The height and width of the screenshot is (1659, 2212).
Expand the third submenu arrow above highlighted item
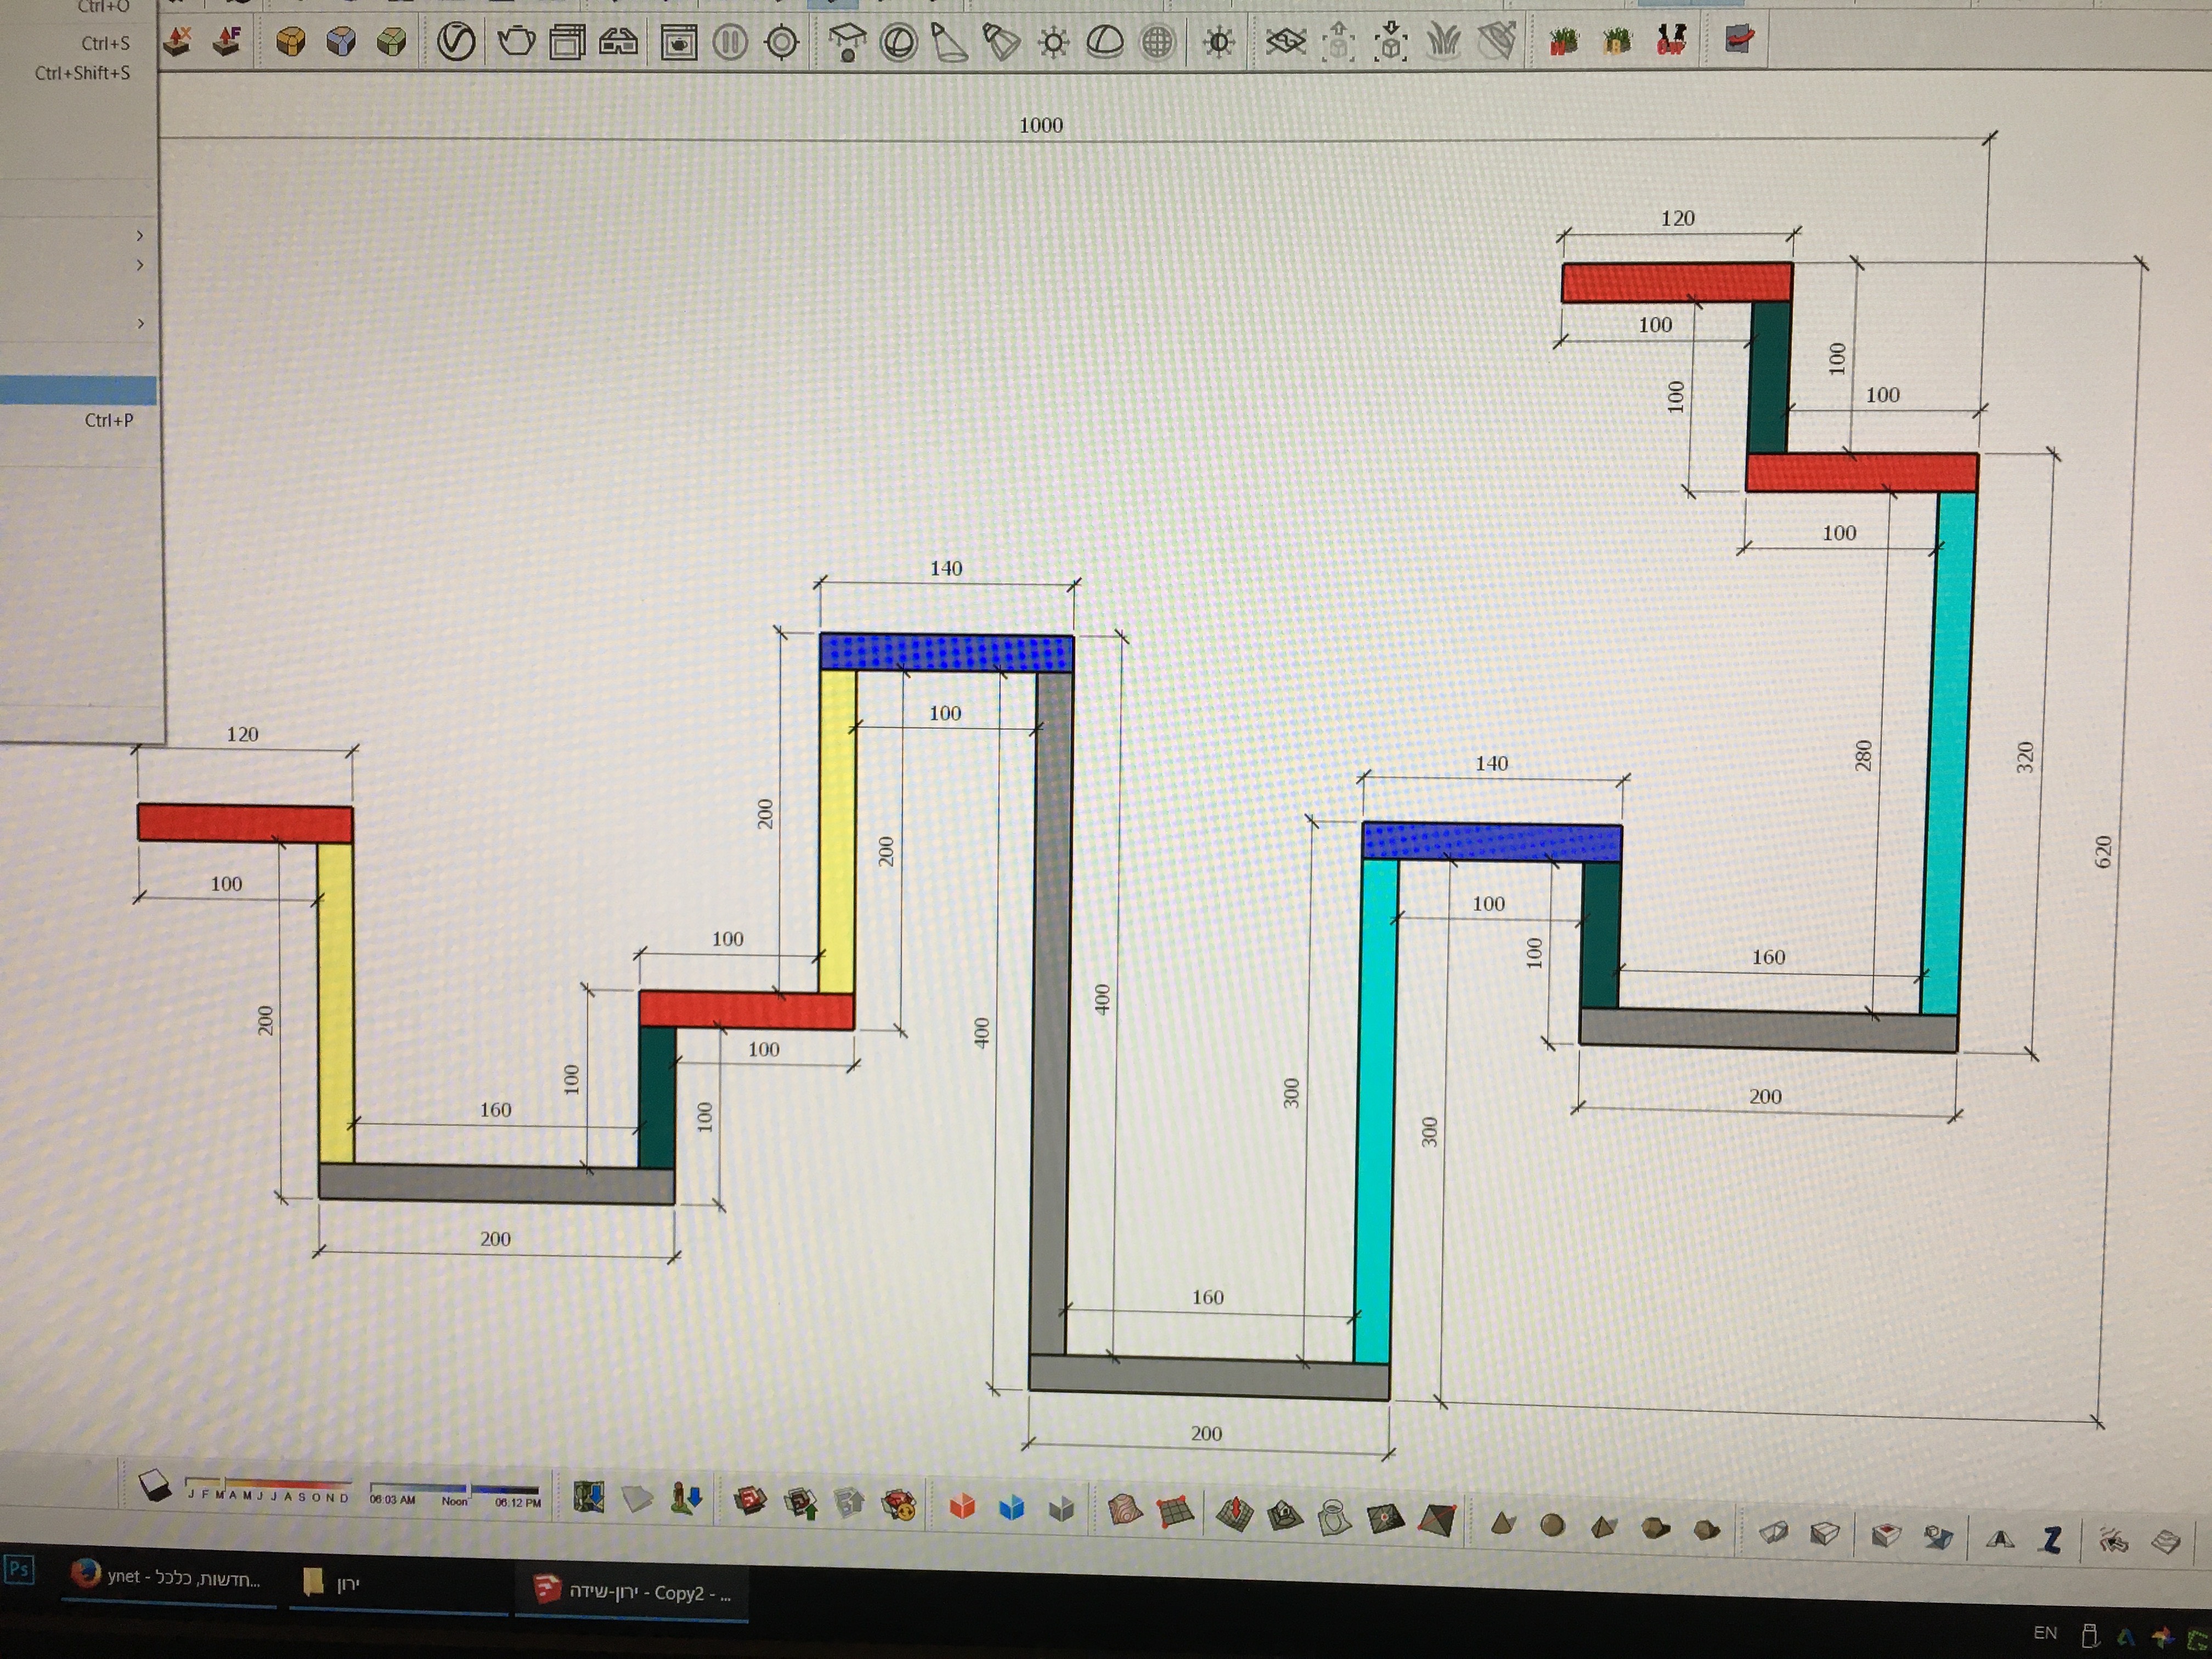140,324
